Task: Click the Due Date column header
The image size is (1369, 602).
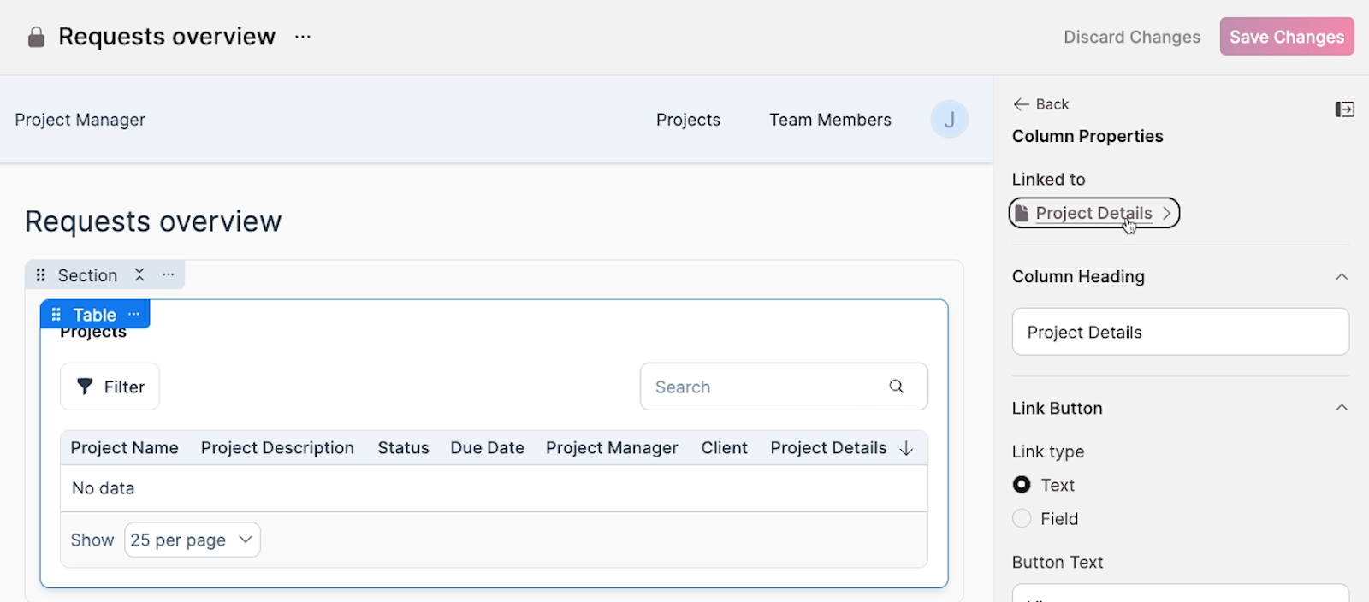Action: point(487,448)
